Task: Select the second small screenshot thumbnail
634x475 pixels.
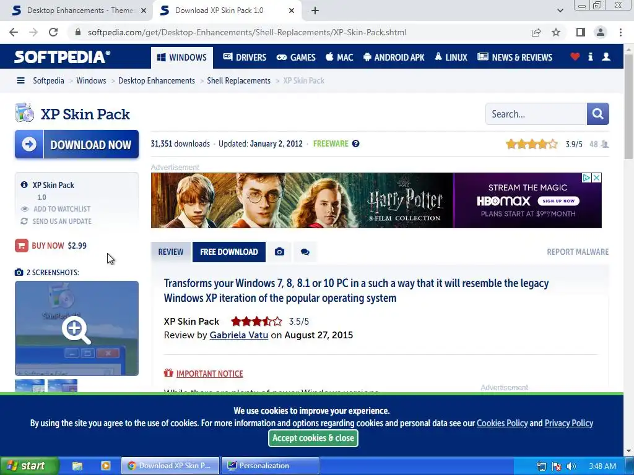Action: click(x=63, y=386)
